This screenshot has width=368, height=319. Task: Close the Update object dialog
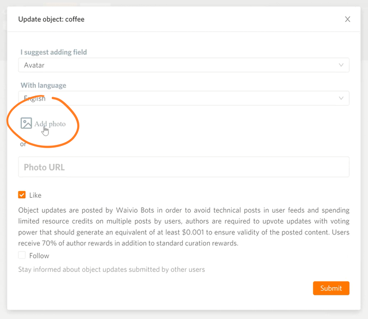[x=347, y=19]
